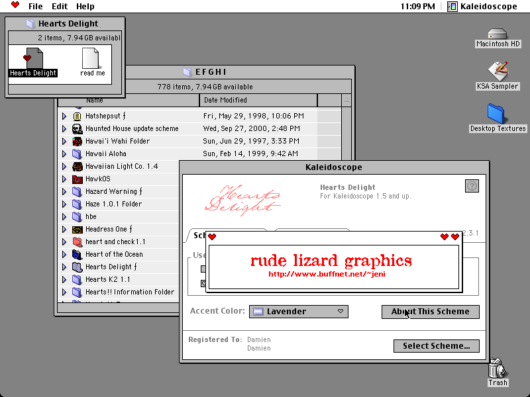Open the heart-shaped Apple menu
The height and width of the screenshot is (397, 530).
click(15, 5)
